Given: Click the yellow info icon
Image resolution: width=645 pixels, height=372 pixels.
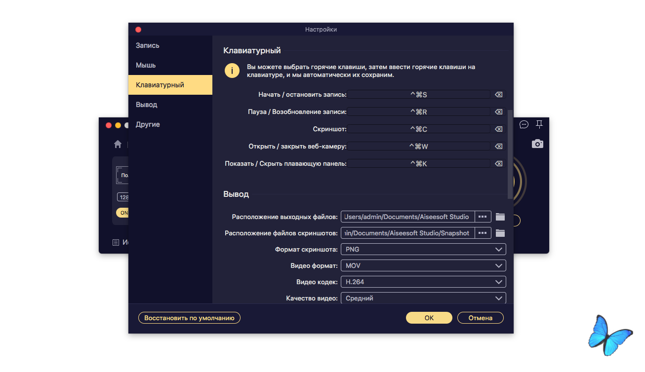Looking at the screenshot, I should (x=232, y=71).
